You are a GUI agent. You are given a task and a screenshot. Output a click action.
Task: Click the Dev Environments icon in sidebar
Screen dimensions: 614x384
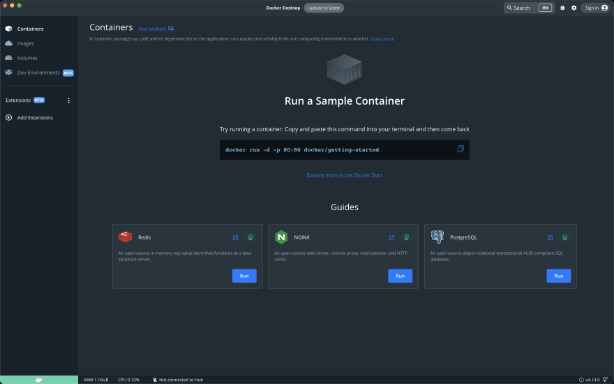[x=8, y=73]
